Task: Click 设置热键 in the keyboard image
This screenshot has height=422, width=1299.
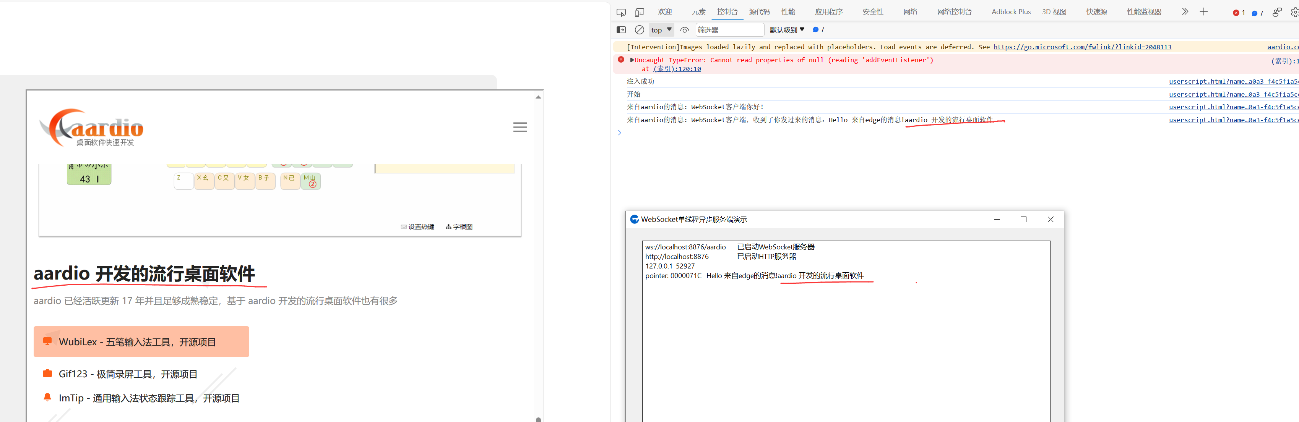Action: pyautogui.click(x=417, y=226)
